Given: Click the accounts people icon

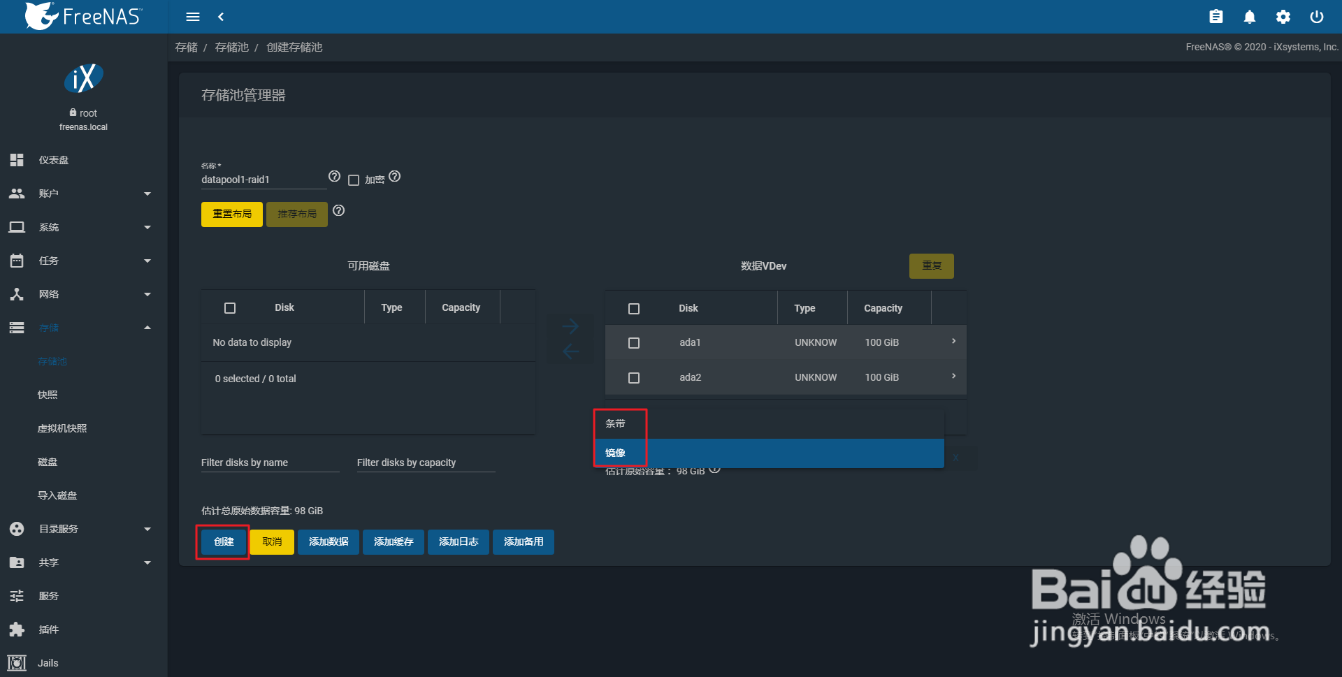Looking at the screenshot, I should coord(17,194).
